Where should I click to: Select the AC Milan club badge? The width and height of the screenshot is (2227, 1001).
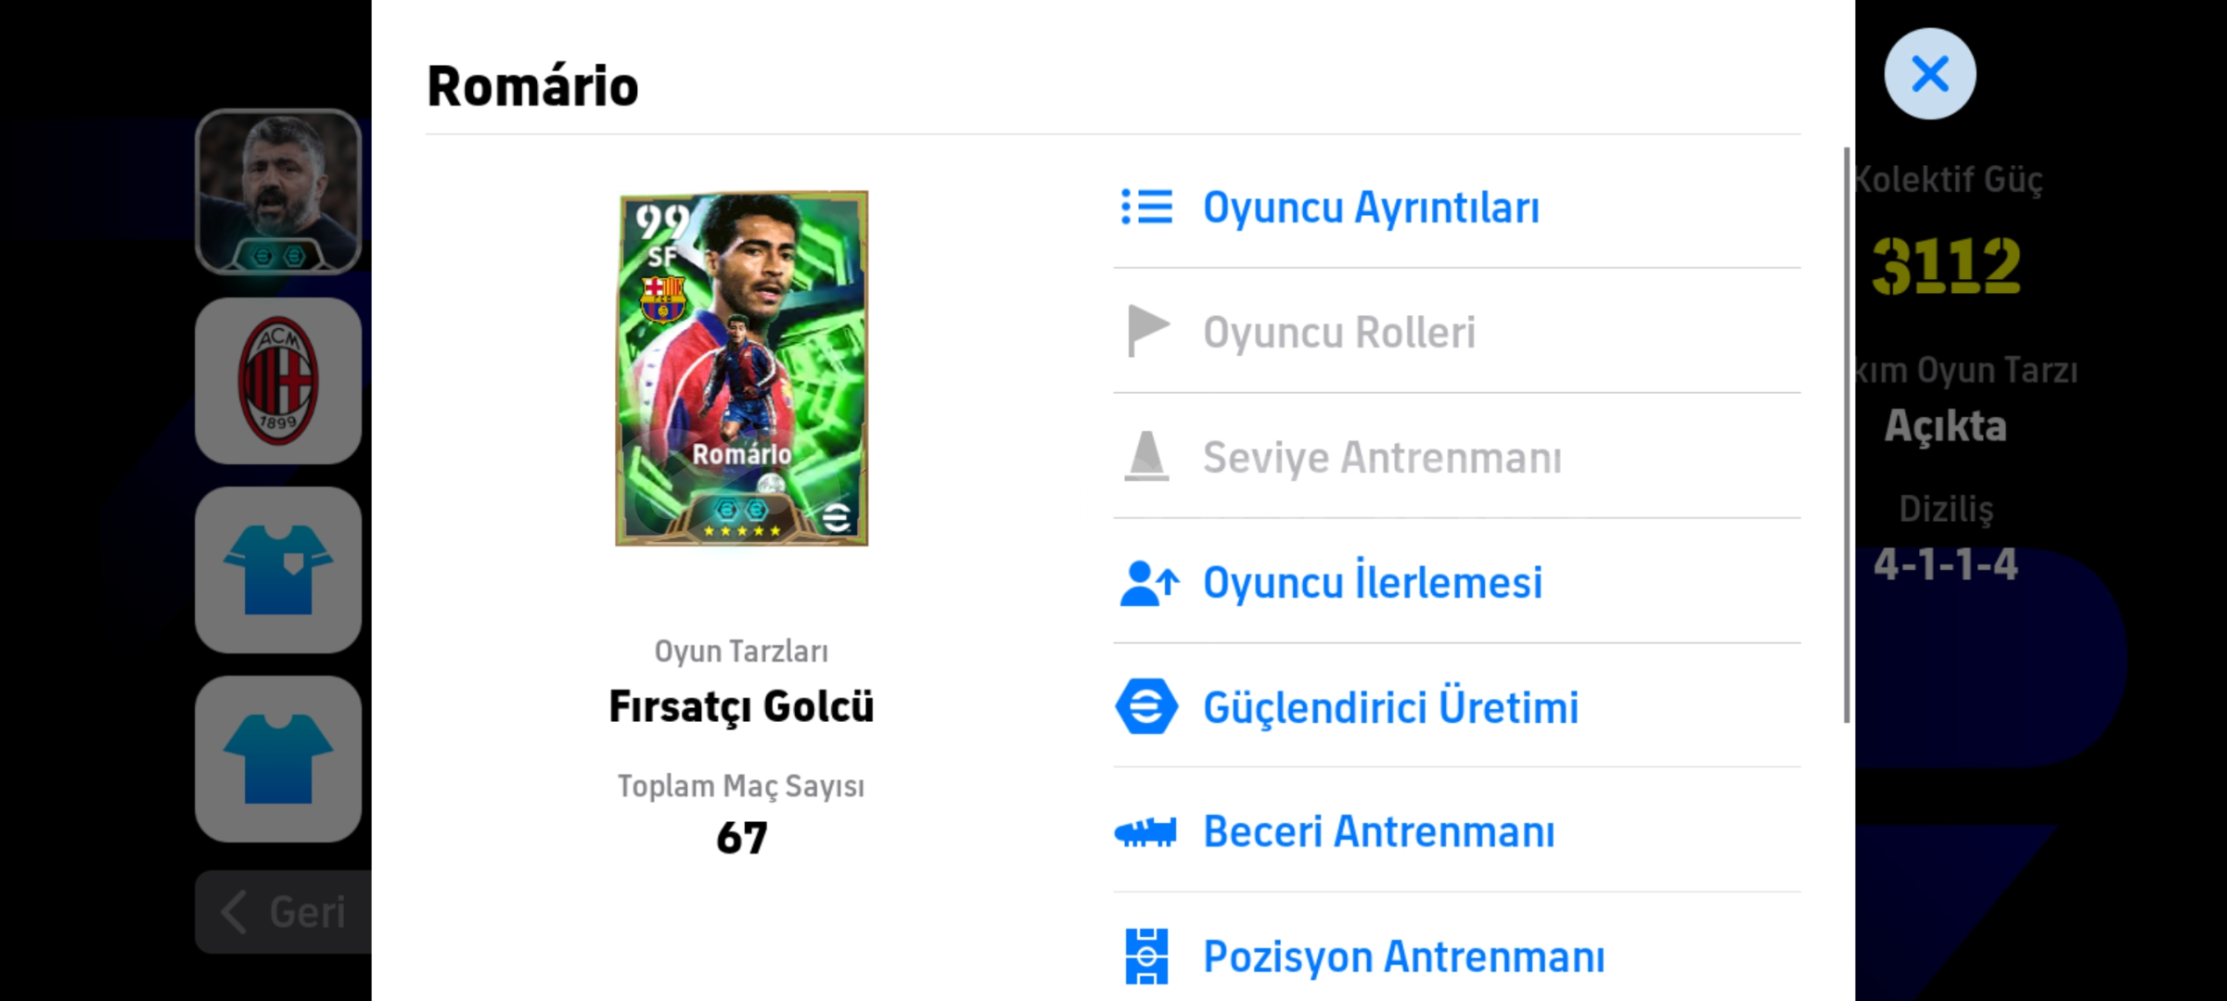(278, 381)
